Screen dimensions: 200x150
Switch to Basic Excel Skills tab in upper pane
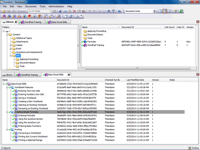click(x=58, y=22)
